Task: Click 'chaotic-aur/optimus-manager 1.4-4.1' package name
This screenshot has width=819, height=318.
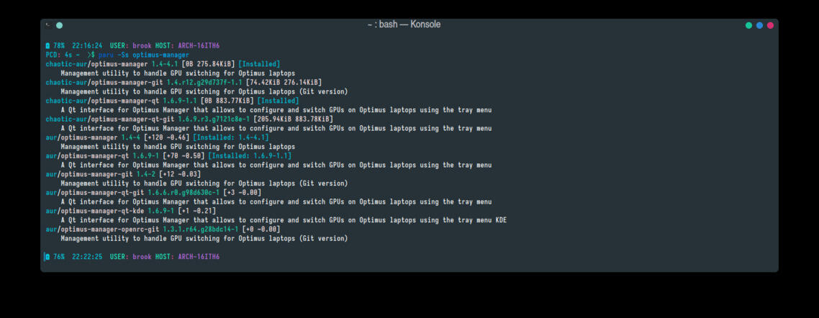Action: [112, 64]
